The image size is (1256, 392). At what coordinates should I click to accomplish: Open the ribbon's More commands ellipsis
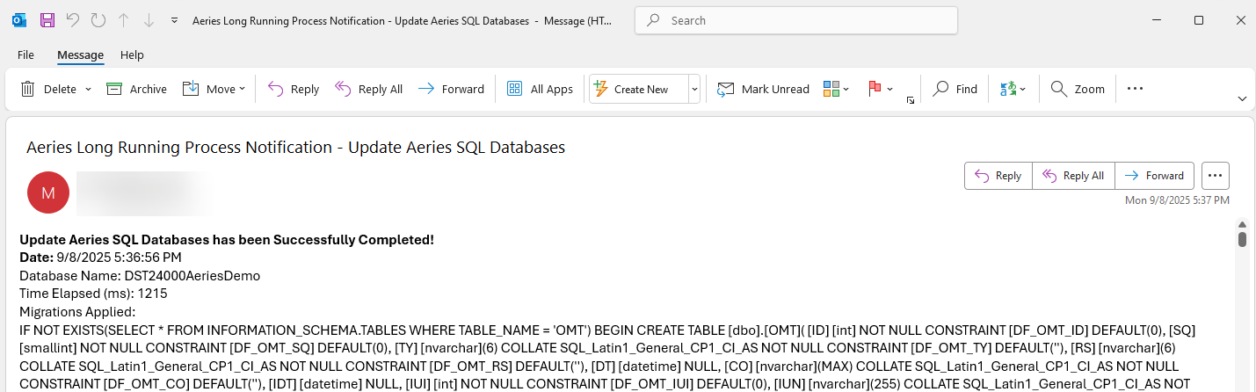1135,89
